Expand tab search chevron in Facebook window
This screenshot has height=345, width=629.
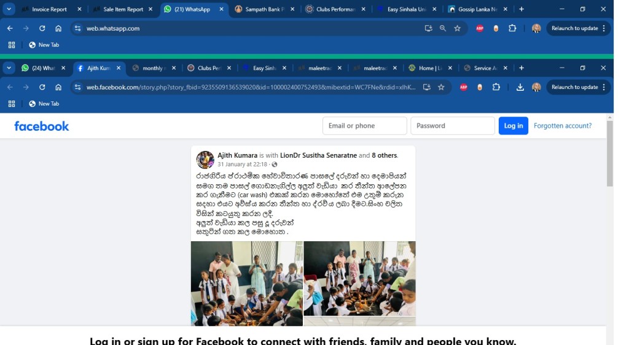(x=9, y=68)
